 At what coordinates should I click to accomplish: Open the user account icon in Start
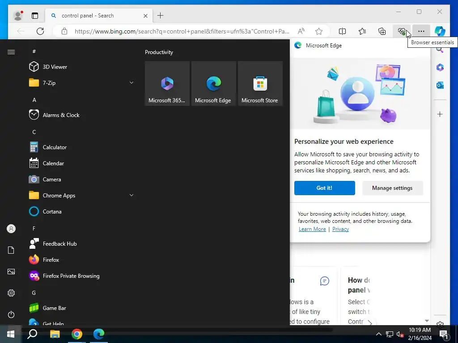[x=11, y=229]
